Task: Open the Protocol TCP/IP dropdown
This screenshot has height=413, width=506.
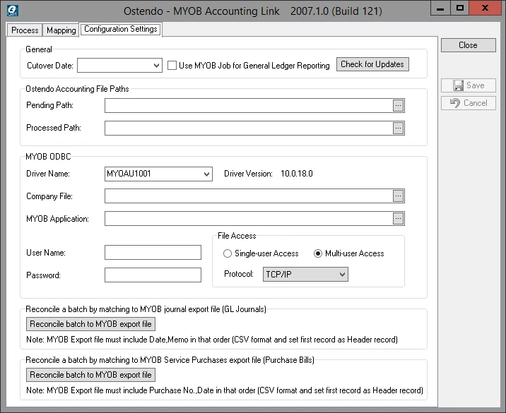Action: coord(342,275)
